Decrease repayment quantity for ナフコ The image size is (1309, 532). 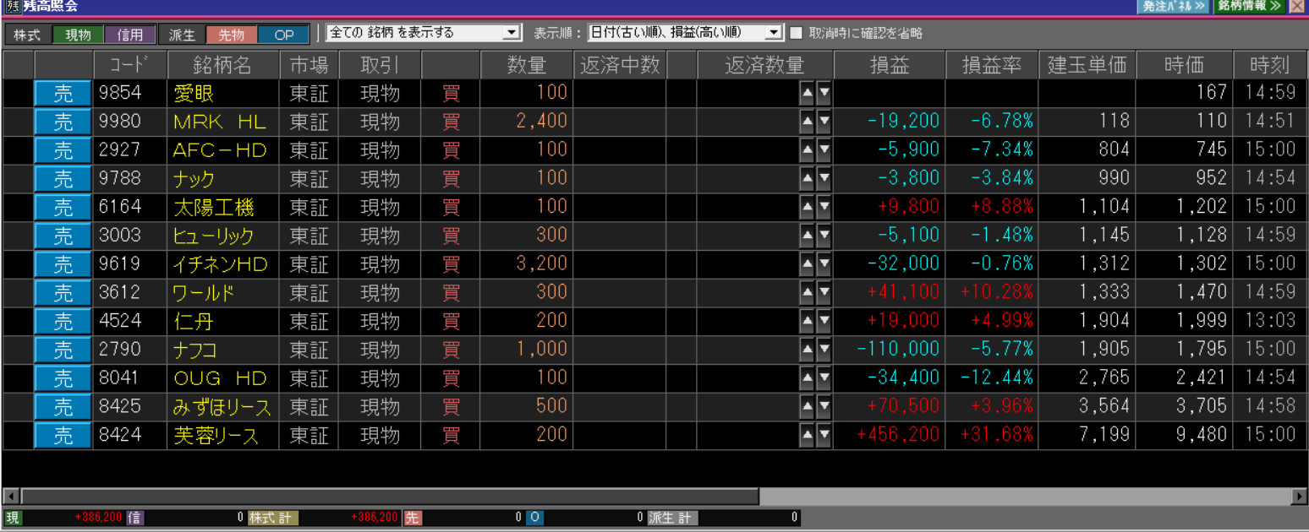tap(824, 350)
